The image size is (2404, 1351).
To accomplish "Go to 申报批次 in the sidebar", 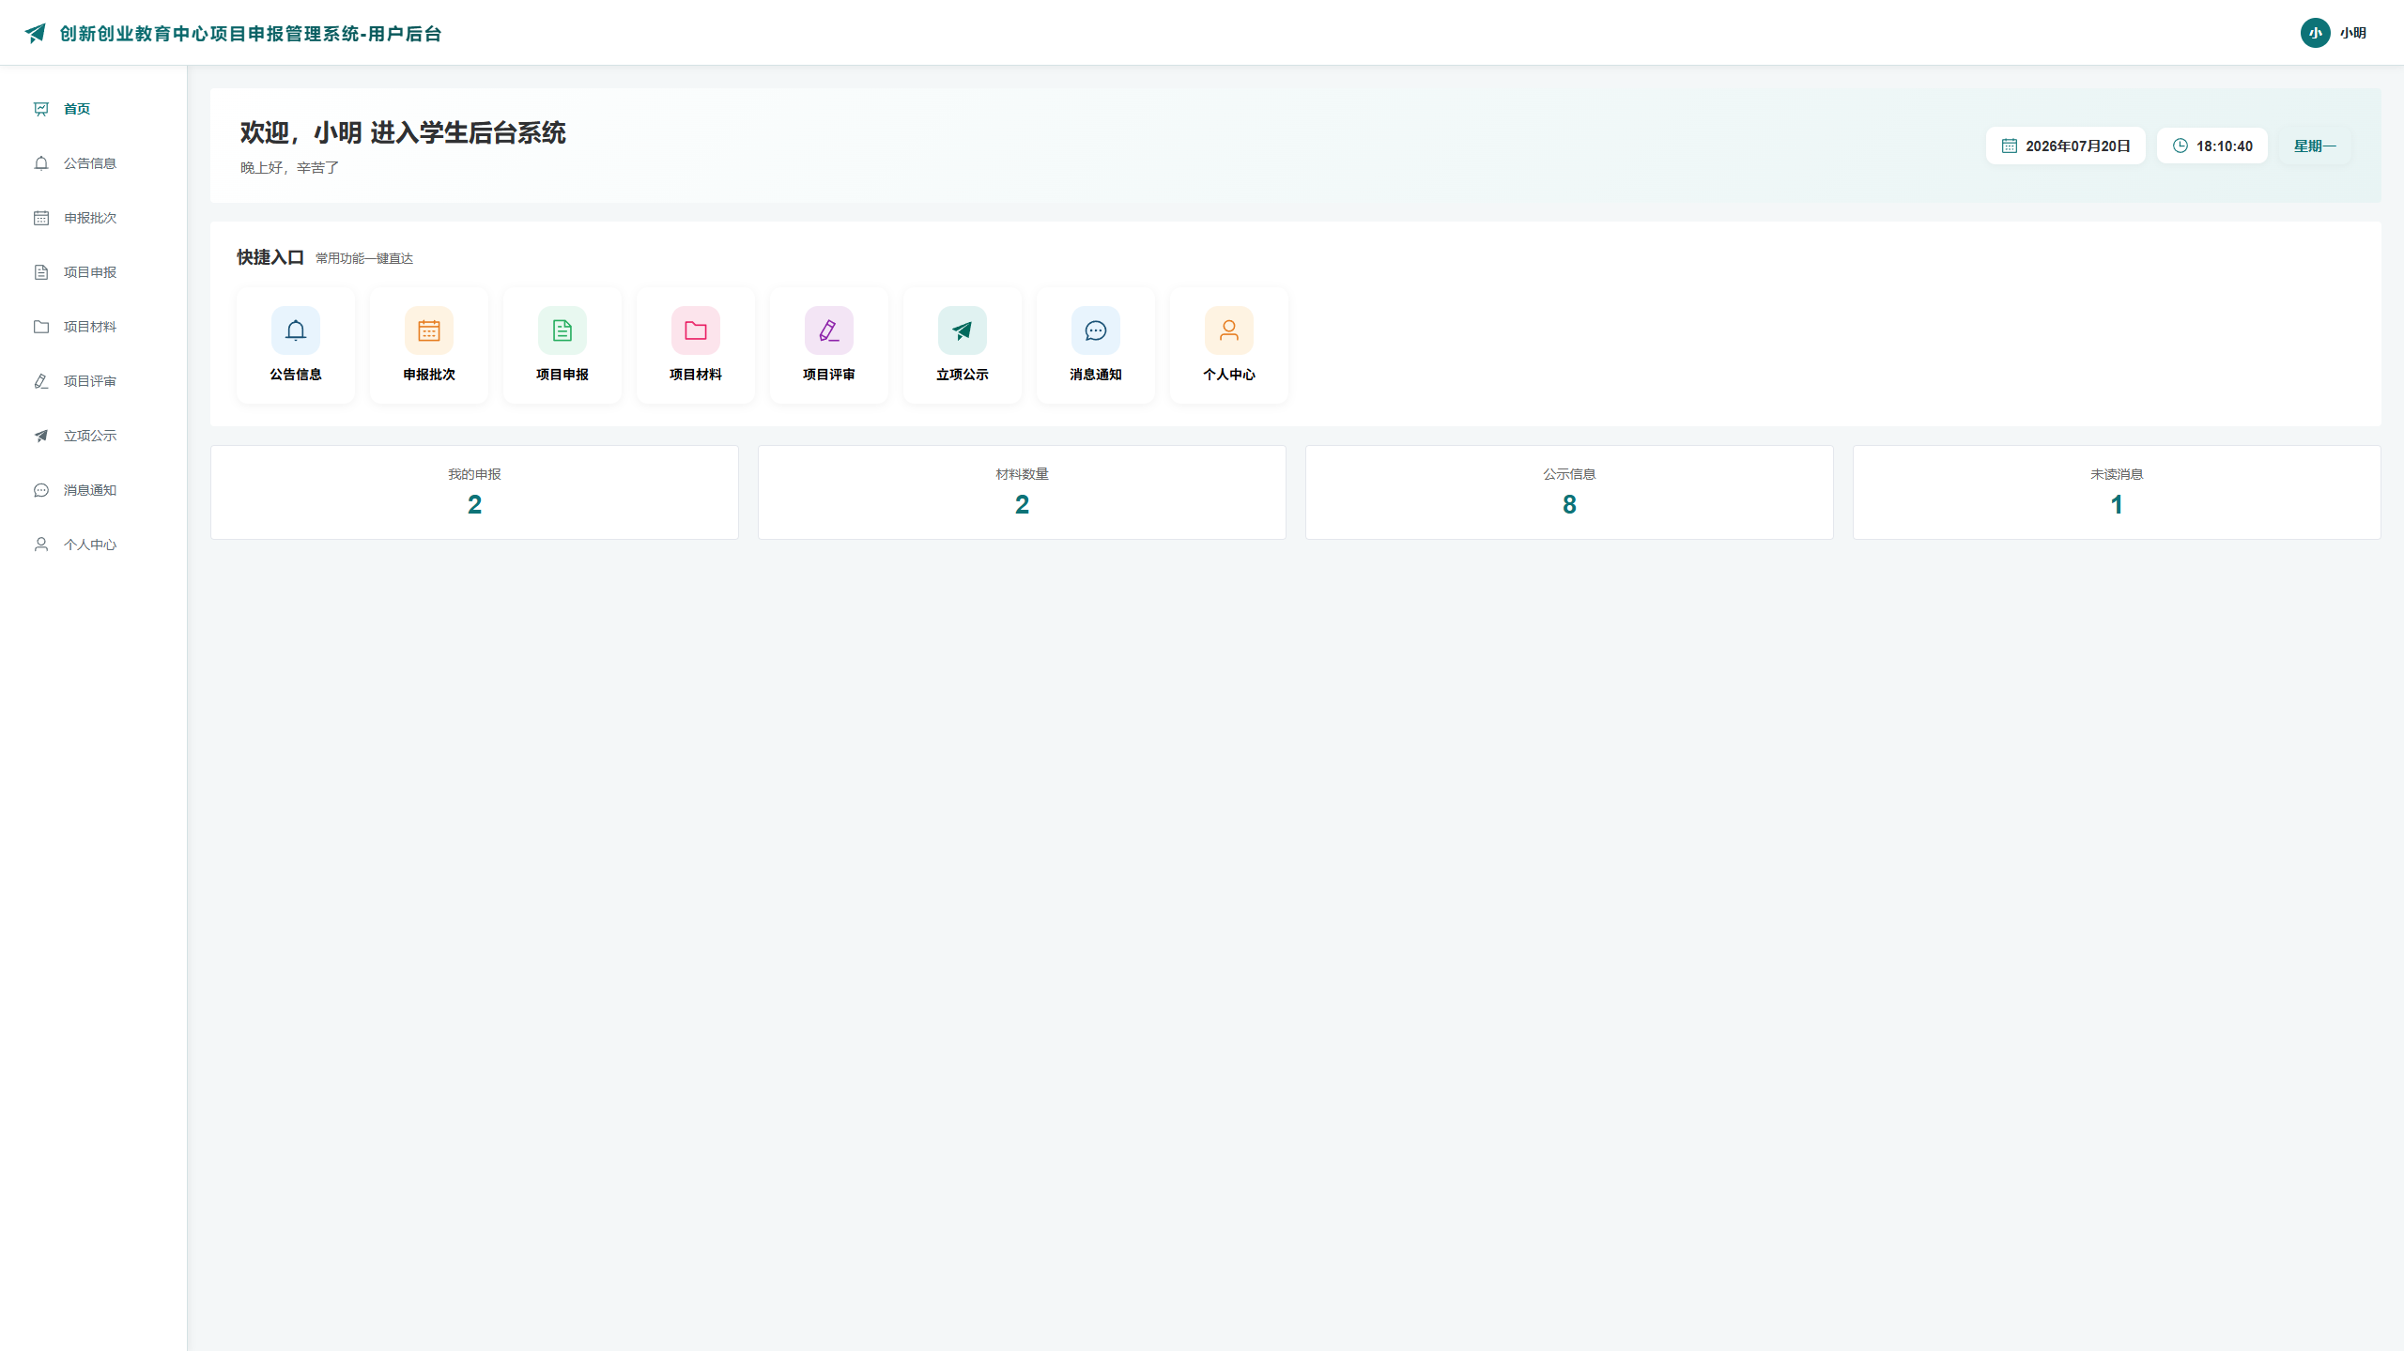I will [93, 218].
